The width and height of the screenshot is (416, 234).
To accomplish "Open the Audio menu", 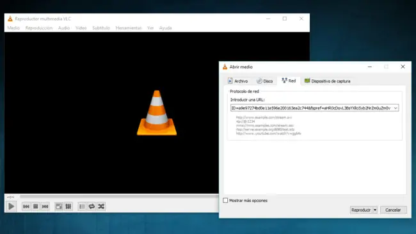I will point(64,28).
